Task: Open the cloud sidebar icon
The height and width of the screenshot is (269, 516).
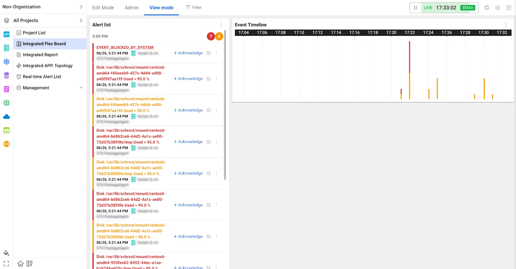Action: coord(6,117)
